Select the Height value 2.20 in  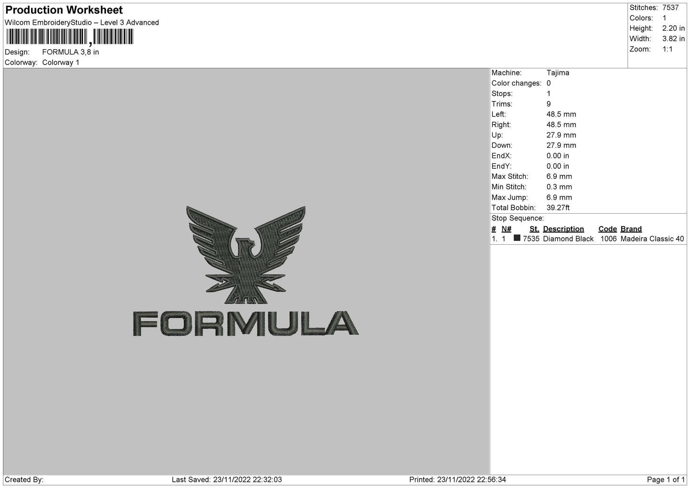tap(673, 29)
